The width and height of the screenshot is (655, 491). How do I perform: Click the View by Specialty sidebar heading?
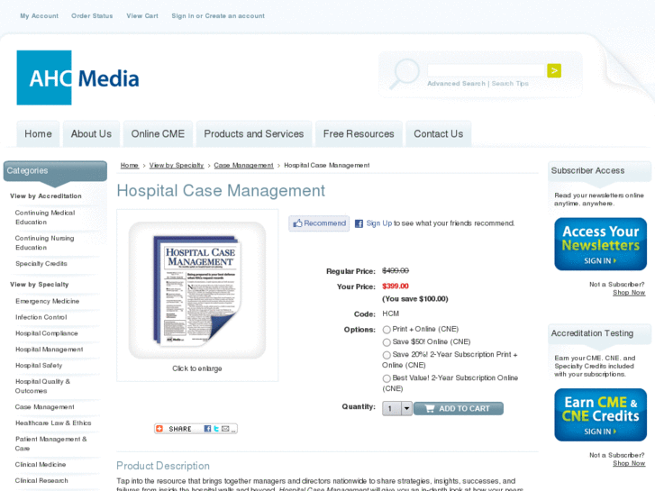[x=40, y=285]
